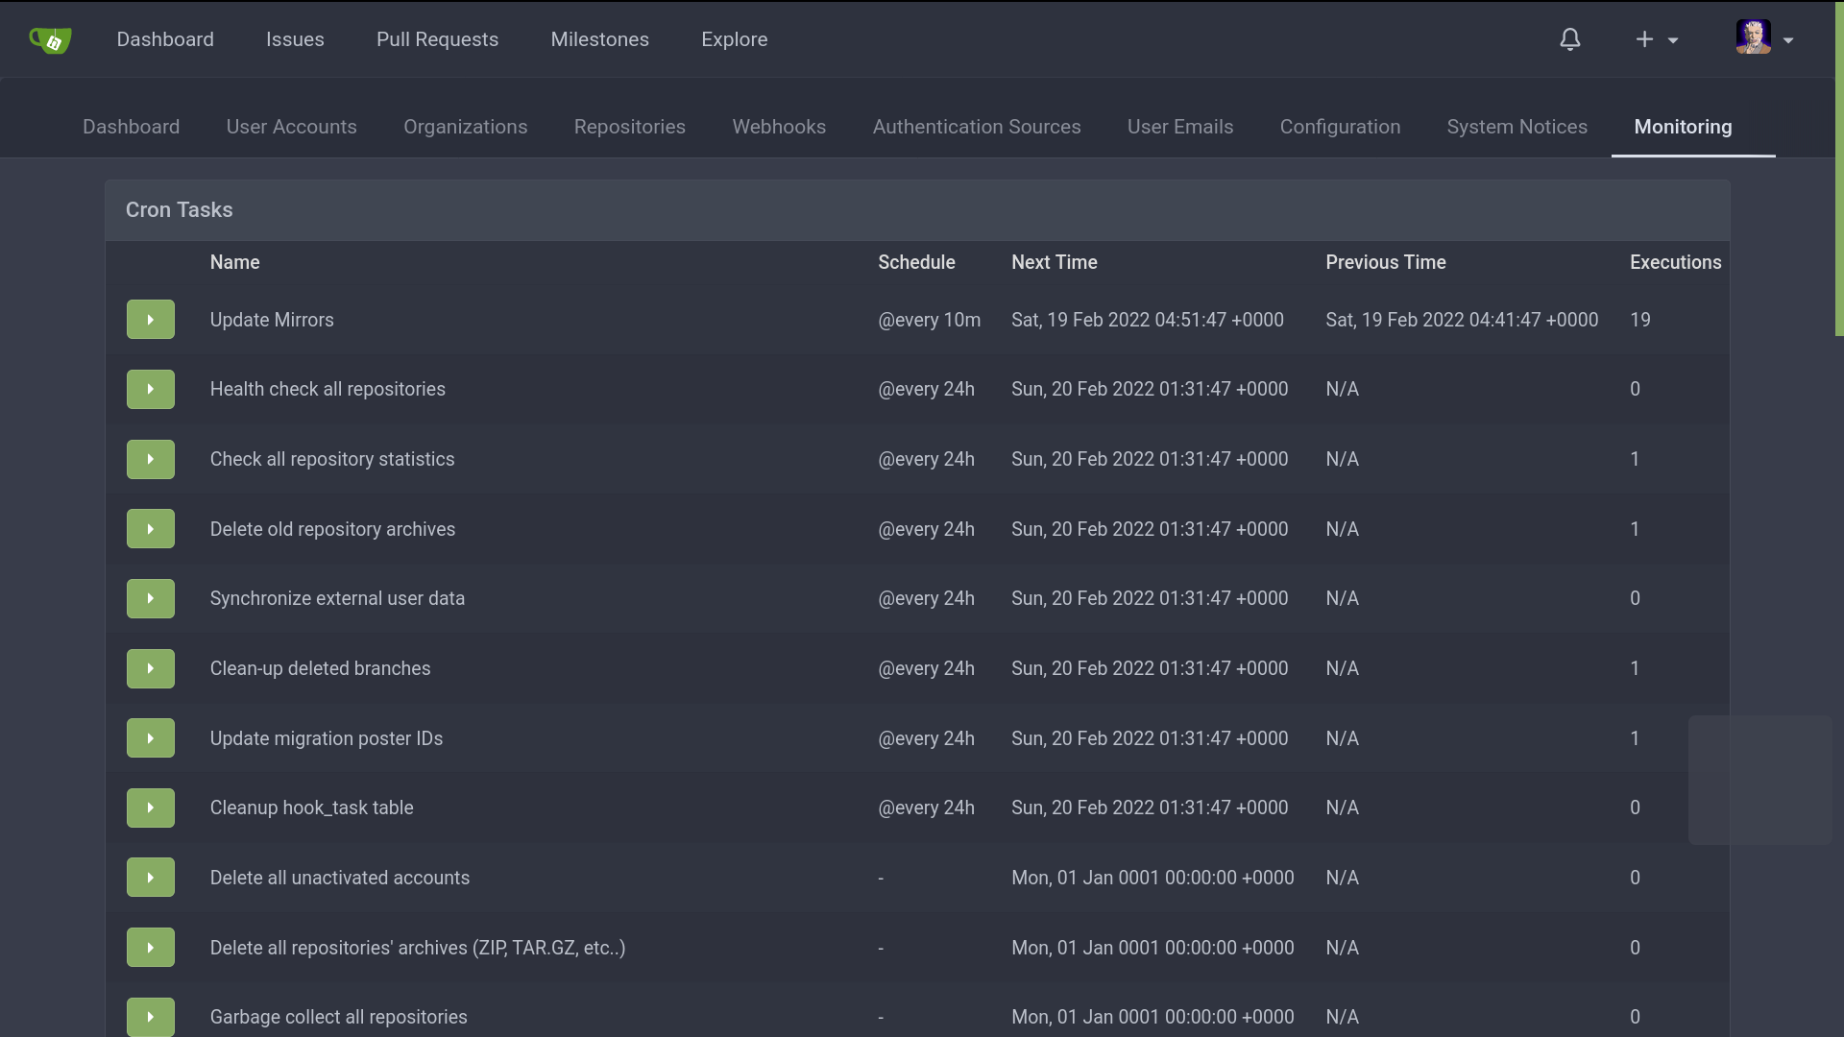
Task: Go to Pull Requests in top navigation
Action: click(437, 39)
